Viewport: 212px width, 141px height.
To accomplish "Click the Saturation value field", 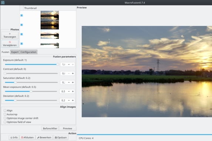I will click(64, 82).
